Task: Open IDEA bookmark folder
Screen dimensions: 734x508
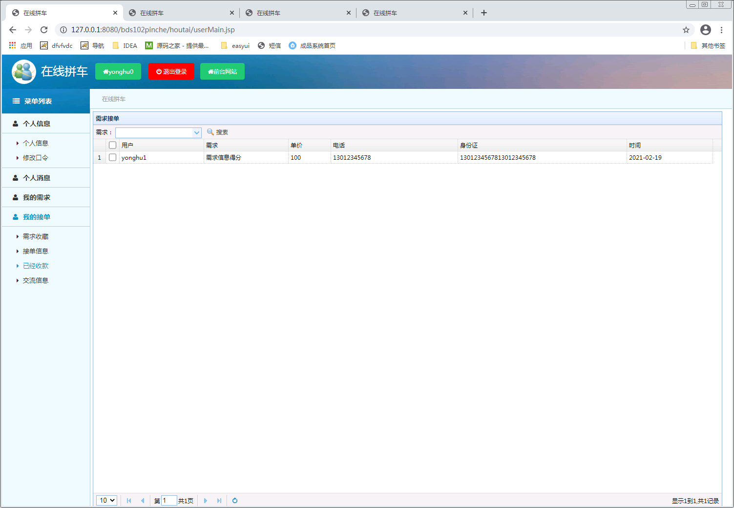Action: tap(125, 45)
